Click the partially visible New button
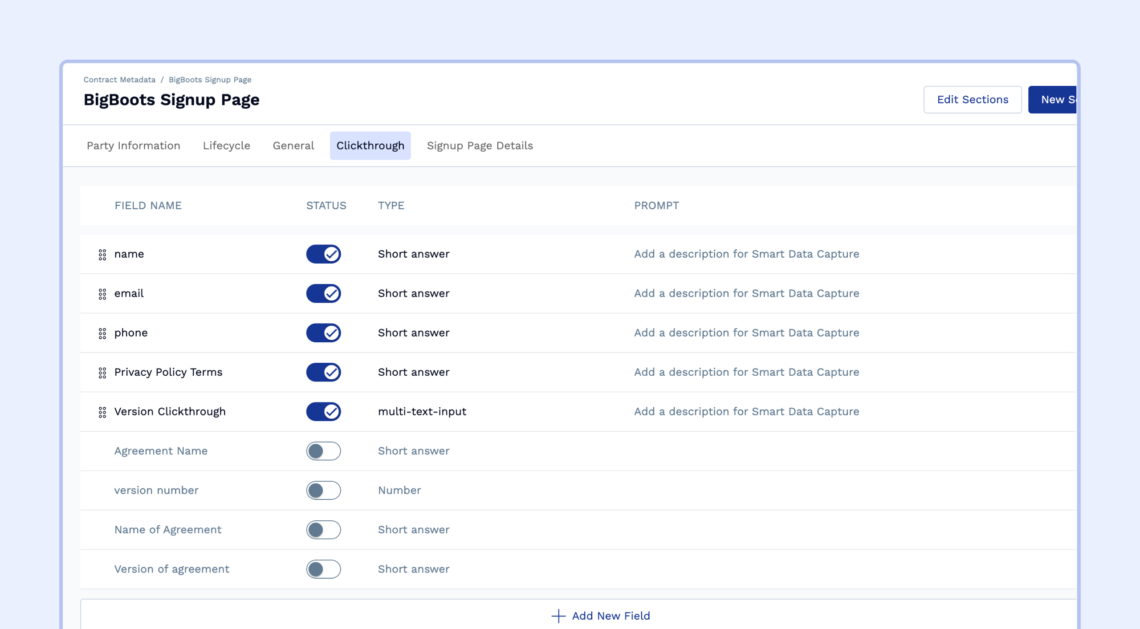This screenshot has width=1140, height=629. 1053,100
